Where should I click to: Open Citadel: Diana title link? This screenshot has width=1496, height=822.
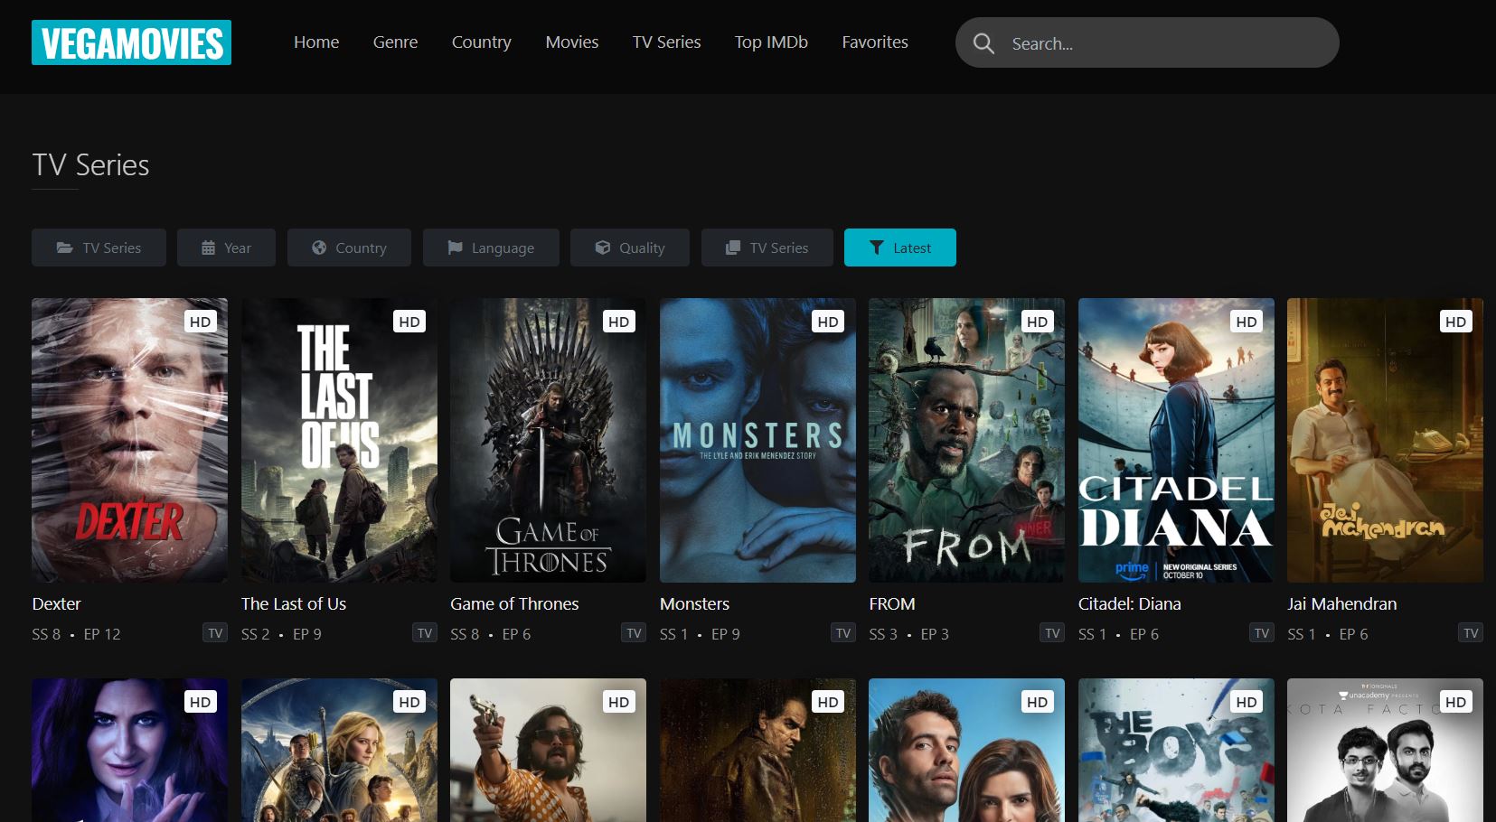1130,603
